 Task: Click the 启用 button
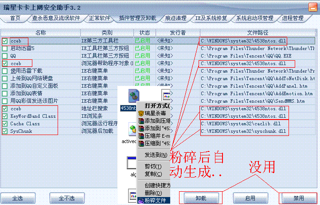[x=250, y=198]
